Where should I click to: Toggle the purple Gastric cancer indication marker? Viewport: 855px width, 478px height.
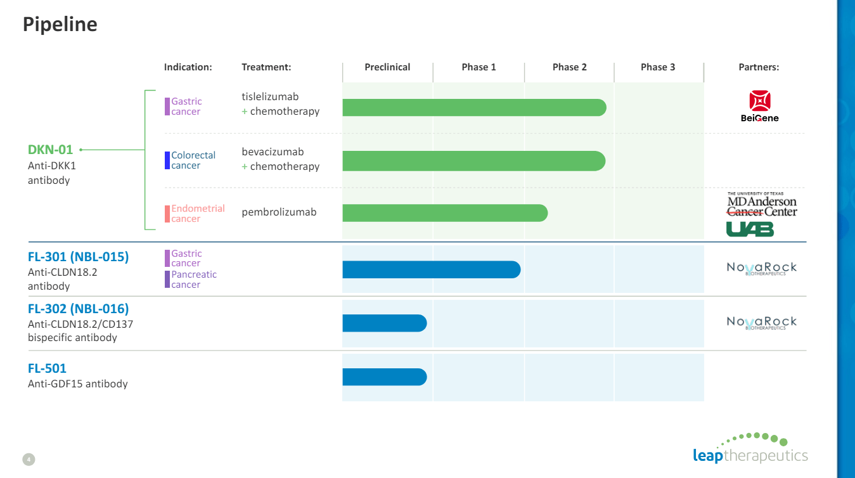click(167, 106)
